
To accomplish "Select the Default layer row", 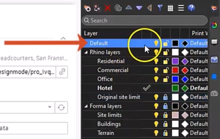I will (x=145, y=43).
